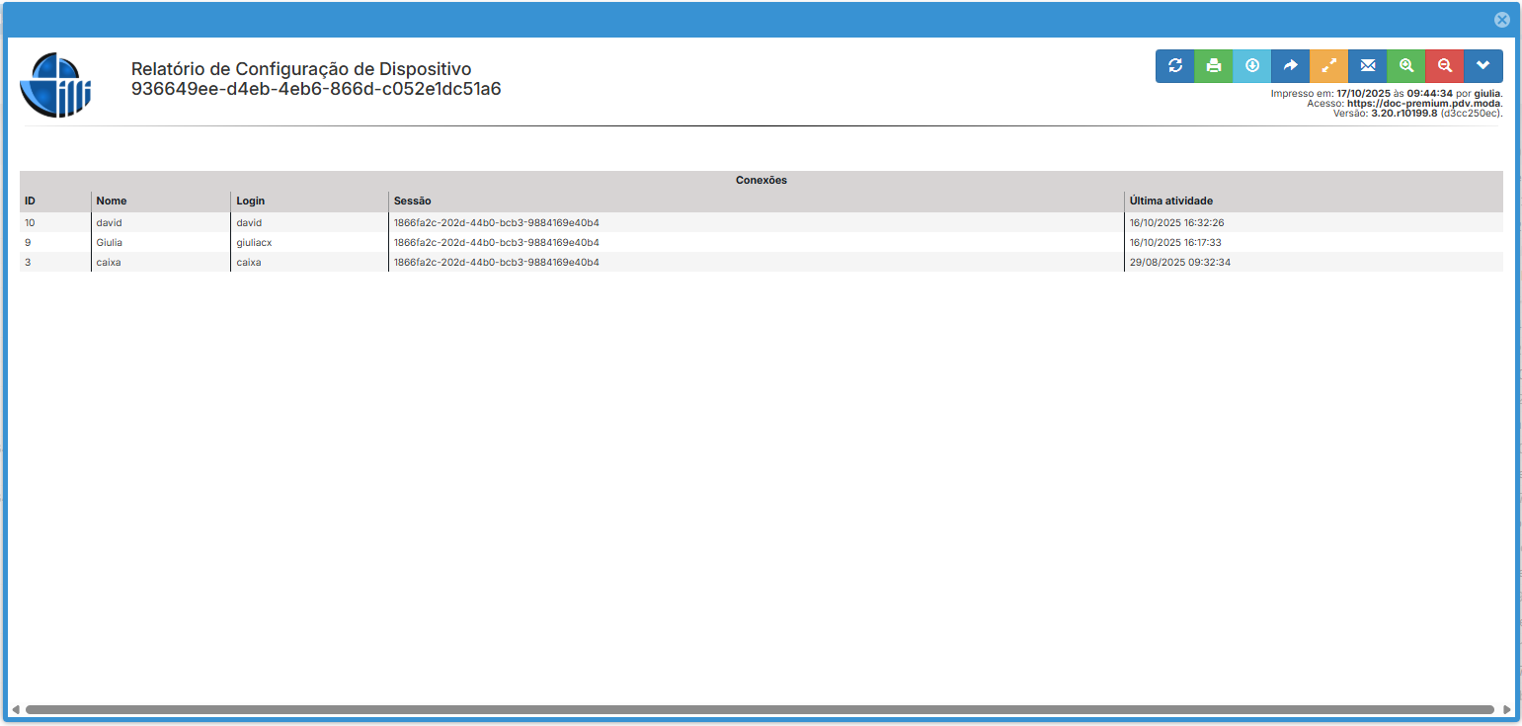Open the chevron-down more options dropdown
The height and width of the screenshot is (726, 1522).
(1482, 66)
